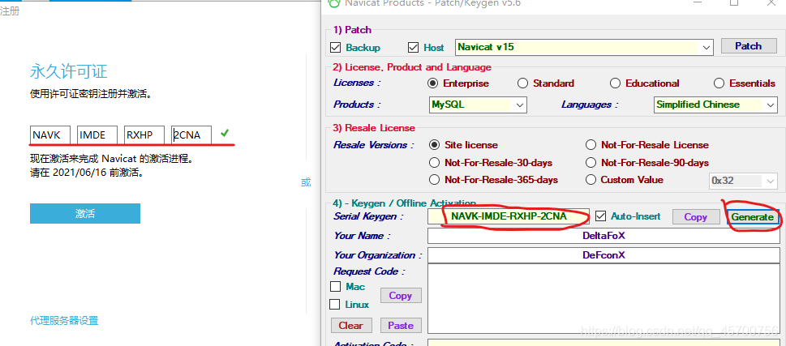Screen dimensions: 786x346
Task: Select the Standard license radio button
Action: 523,83
